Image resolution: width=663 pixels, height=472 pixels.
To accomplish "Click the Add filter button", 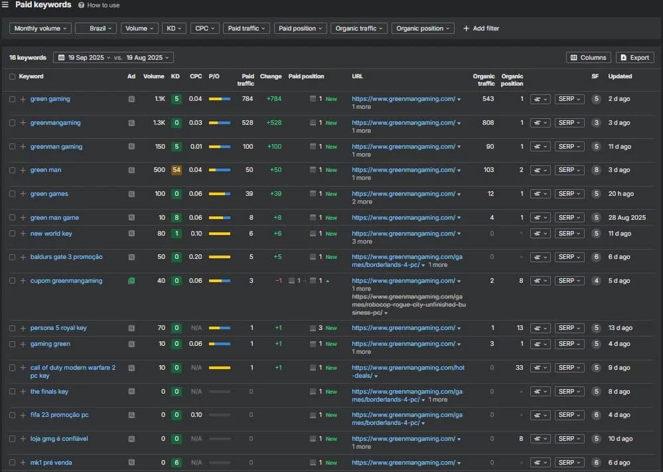I will click(x=481, y=29).
